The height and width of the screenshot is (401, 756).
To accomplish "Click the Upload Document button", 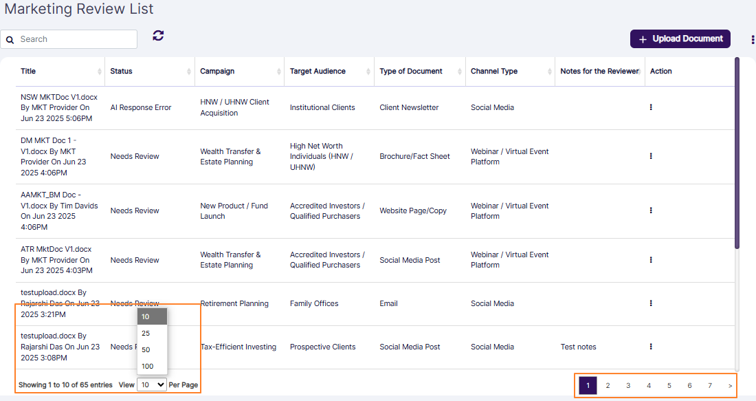I will 680,39.
